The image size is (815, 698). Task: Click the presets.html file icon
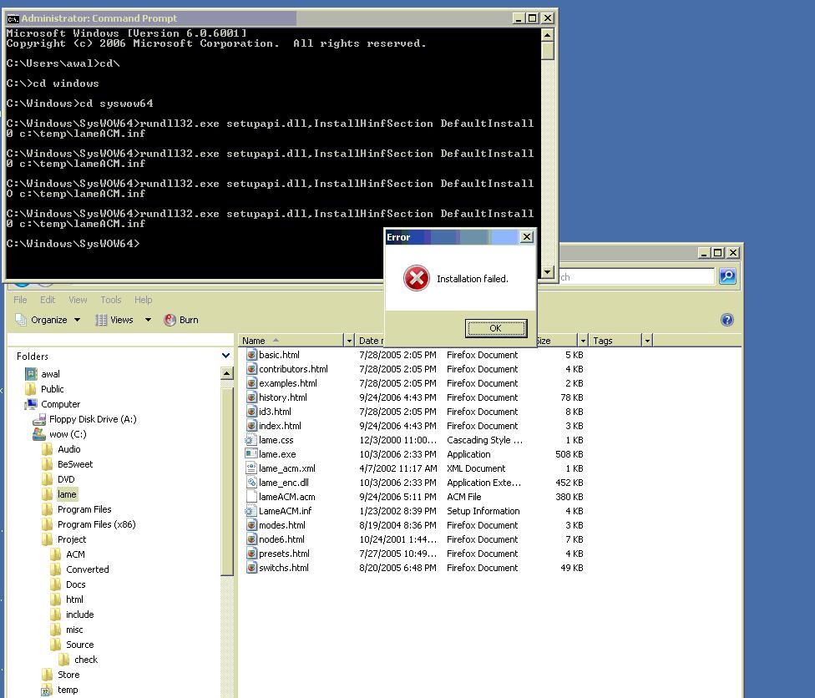[x=251, y=554]
